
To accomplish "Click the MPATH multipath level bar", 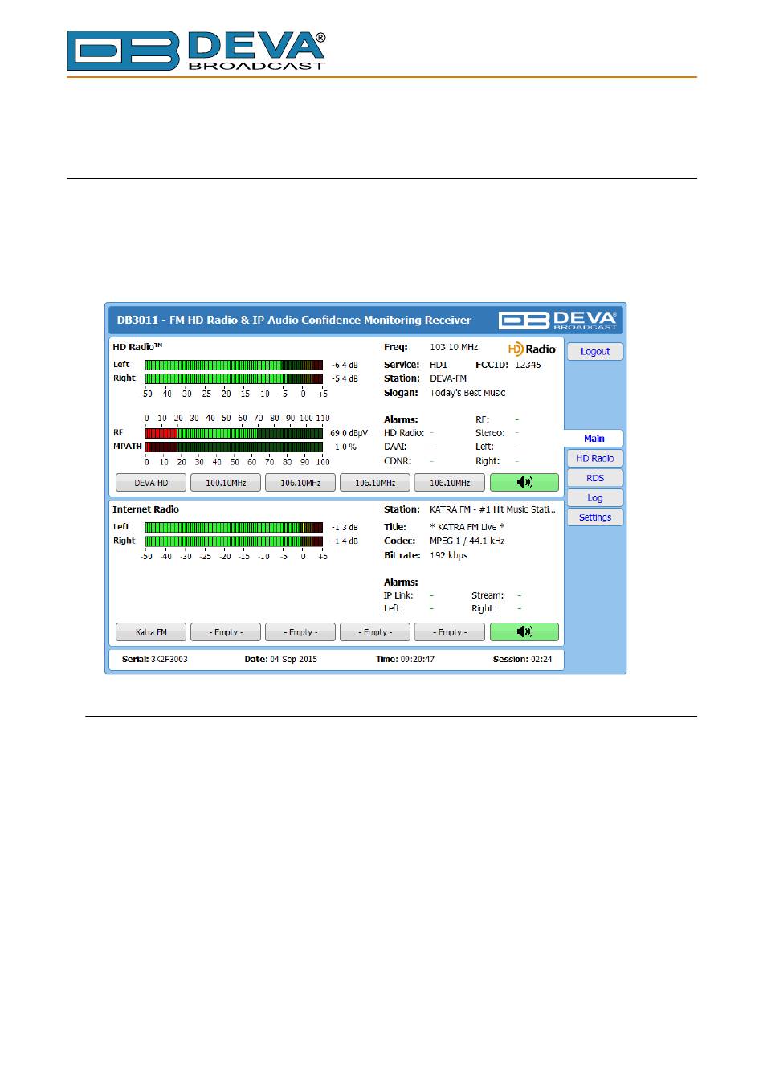I will click(234, 447).
